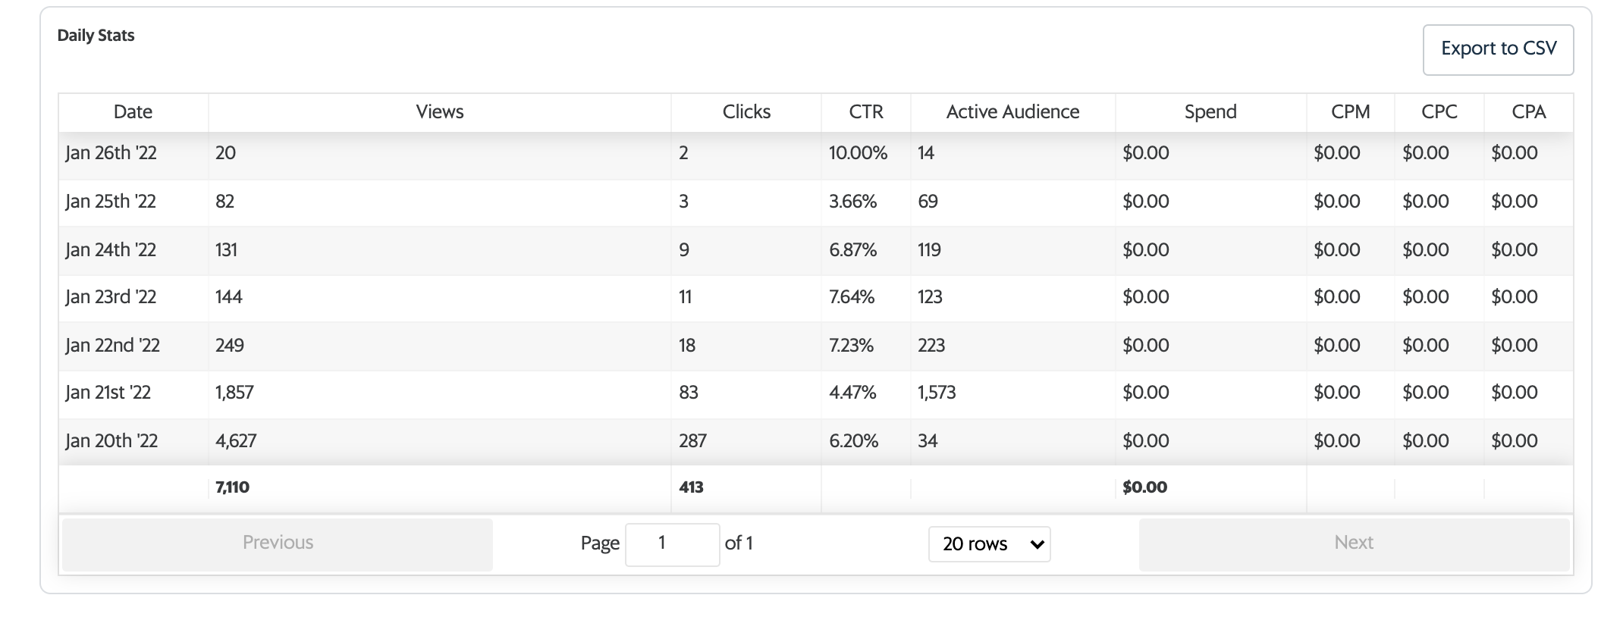Sort by the CPC column header
1623x617 pixels.
point(1439,112)
